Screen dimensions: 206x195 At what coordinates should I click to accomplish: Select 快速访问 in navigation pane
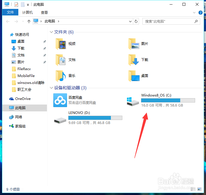(x=22, y=35)
